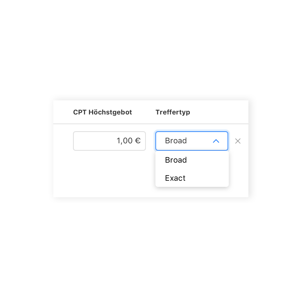This screenshot has height=297, width=301.
Task: Focus the bid field showing 1,00 €
Action: (x=109, y=141)
